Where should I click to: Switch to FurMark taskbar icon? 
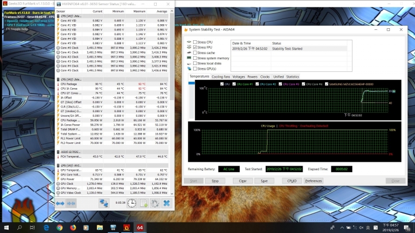[x=126, y=227]
